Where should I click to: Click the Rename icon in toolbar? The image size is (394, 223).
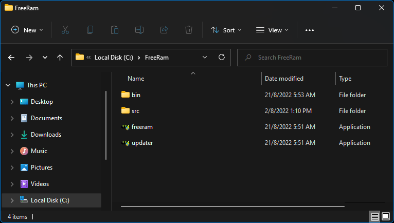coord(139,30)
